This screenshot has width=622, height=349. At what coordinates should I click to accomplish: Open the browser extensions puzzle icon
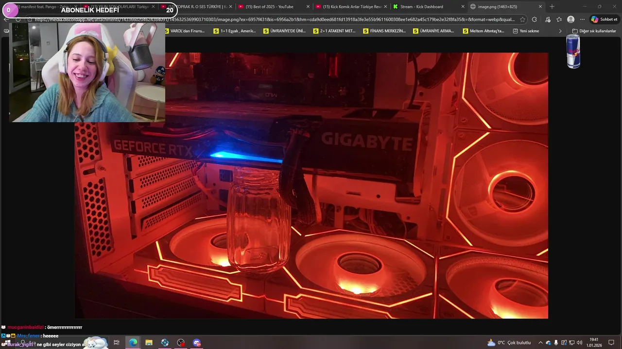click(x=535, y=19)
